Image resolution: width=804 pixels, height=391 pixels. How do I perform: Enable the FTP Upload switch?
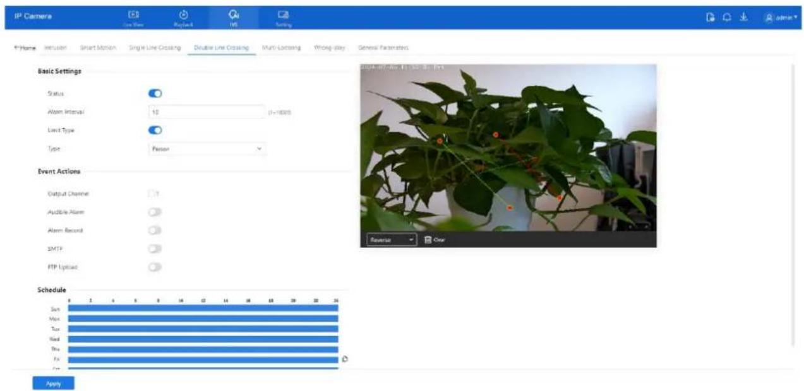(155, 267)
